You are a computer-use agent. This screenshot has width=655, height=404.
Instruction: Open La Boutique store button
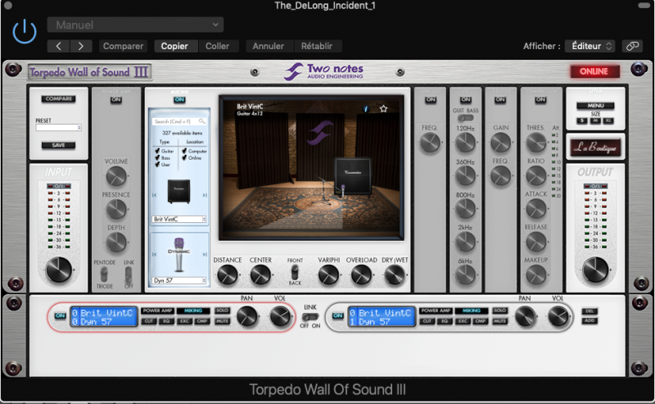(x=595, y=148)
